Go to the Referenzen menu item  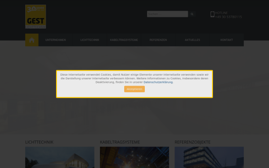158,40
